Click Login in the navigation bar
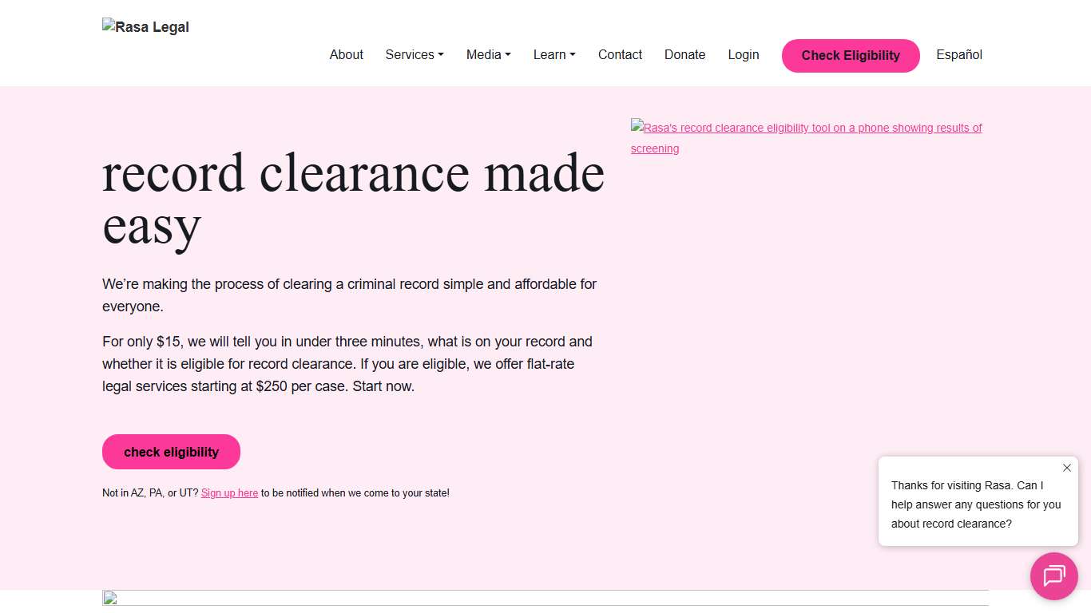1091x613 pixels. [x=743, y=55]
